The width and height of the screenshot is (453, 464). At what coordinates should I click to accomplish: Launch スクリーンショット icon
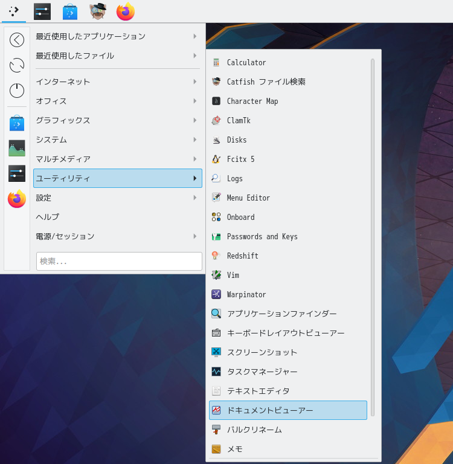point(216,352)
